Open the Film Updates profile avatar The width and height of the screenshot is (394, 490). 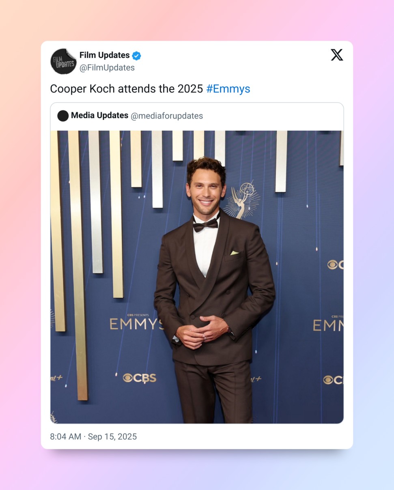click(63, 61)
